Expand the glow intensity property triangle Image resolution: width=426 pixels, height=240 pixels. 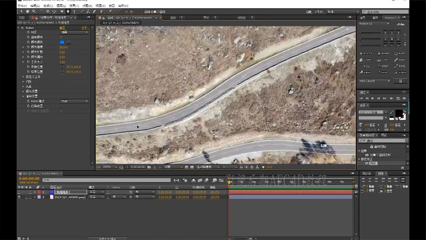point(23,47)
